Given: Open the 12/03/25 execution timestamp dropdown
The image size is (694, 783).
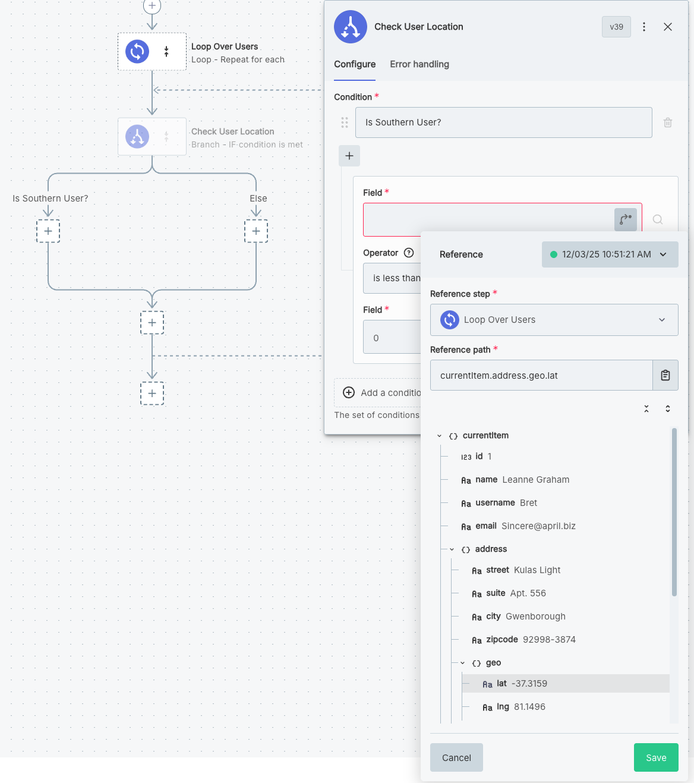Looking at the screenshot, I should pyautogui.click(x=610, y=254).
